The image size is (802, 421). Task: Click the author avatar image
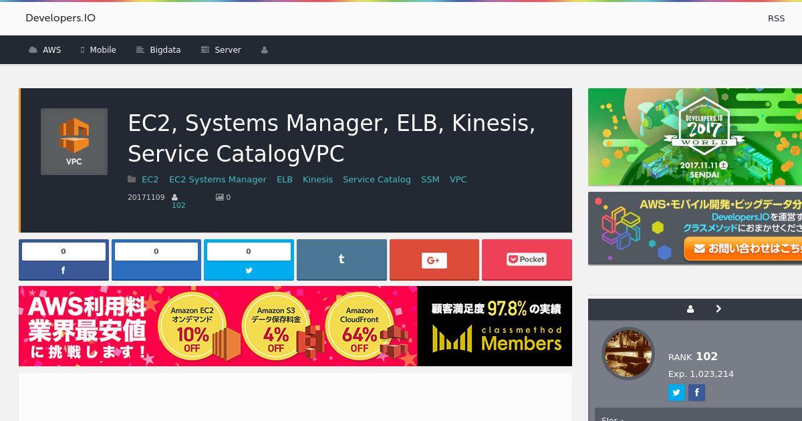pos(628,354)
